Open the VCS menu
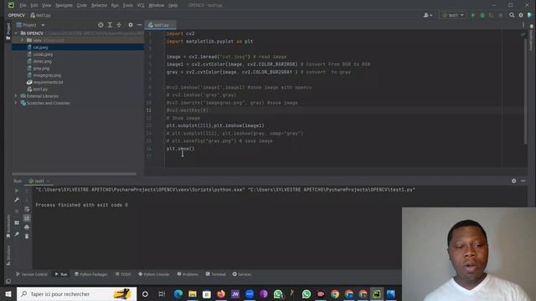The width and height of the screenshot is (536, 301). [141, 6]
